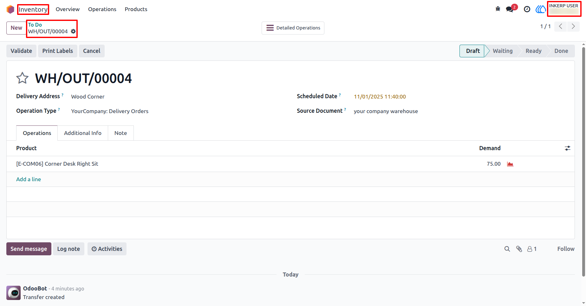
Task: Sort by Product column header
Action: 26,148
